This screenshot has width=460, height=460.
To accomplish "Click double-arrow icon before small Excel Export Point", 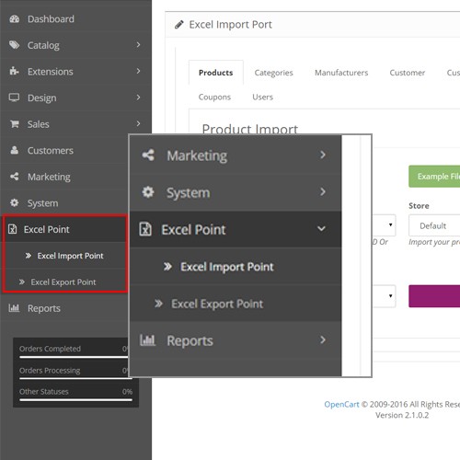I will point(22,282).
